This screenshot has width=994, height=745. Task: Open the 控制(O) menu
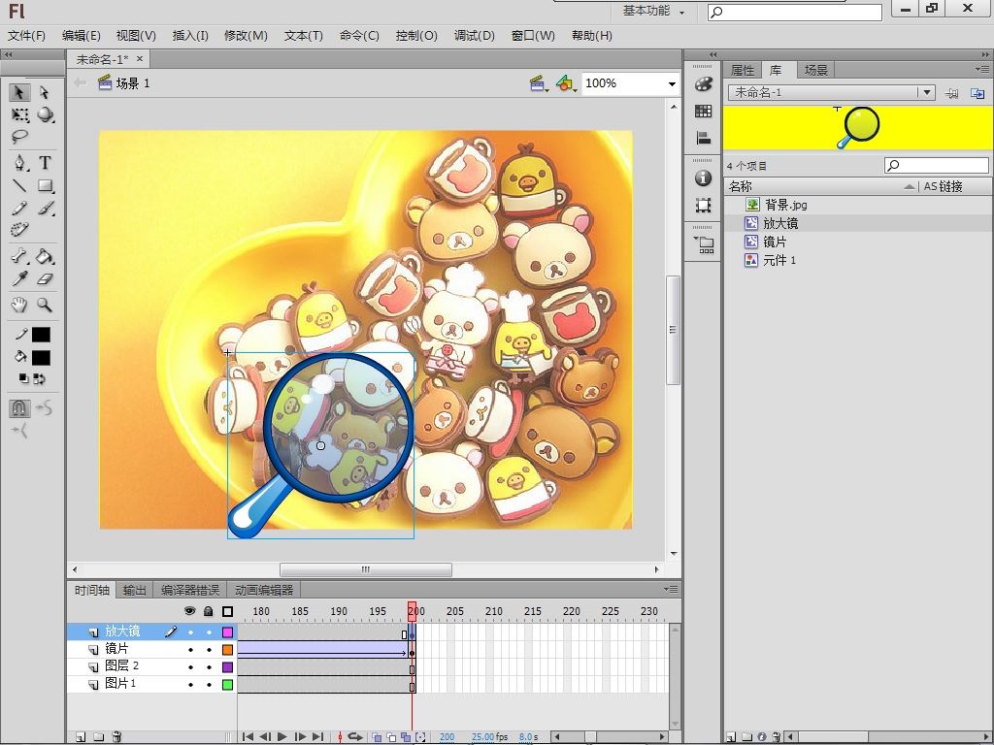[416, 36]
